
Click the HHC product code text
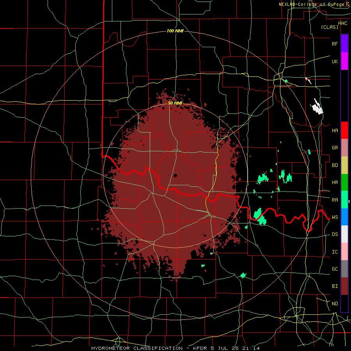[x=342, y=23]
